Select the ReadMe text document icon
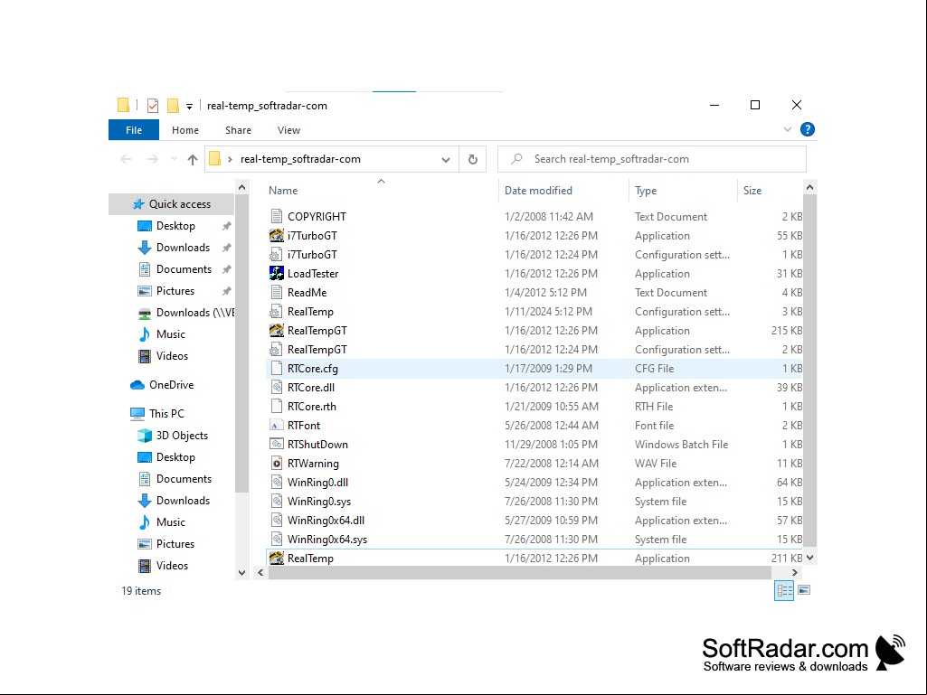Viewport: 927px width, 695px height. pos(276,292)
